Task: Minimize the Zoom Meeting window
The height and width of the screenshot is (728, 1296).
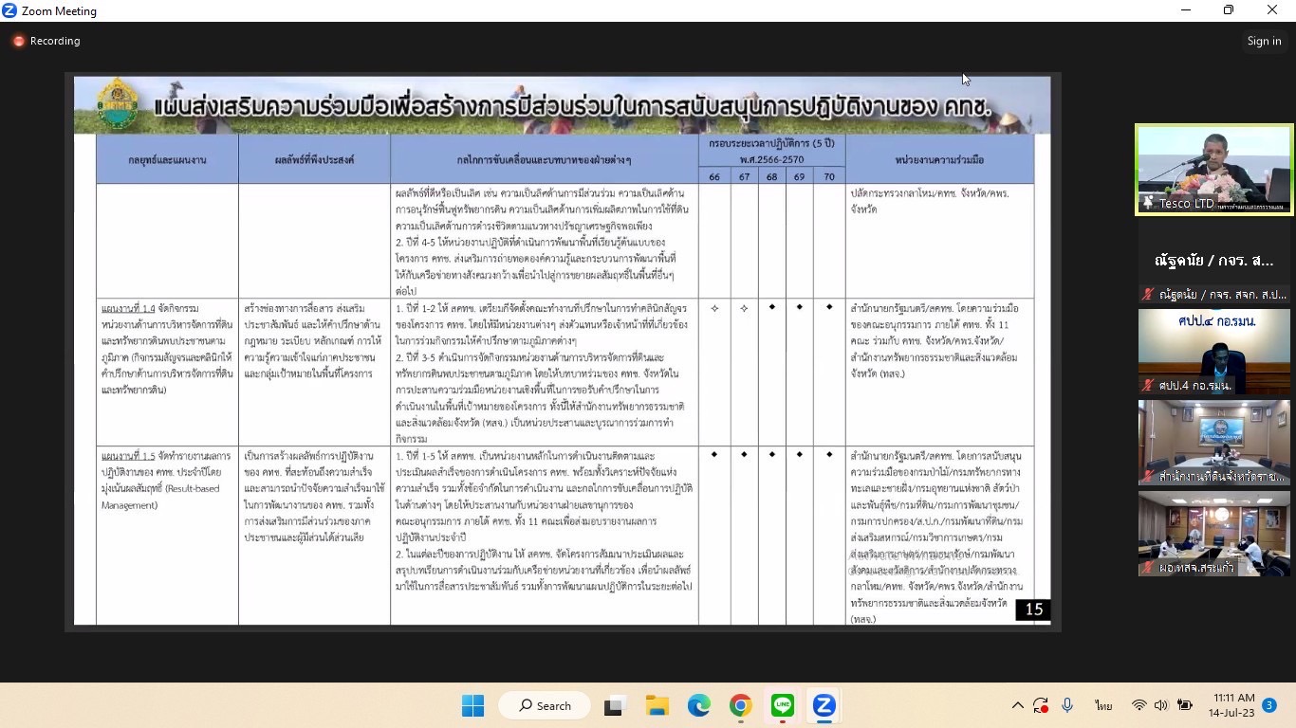Action: point(1186,10)
